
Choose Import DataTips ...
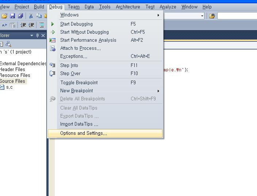[105, 124]
